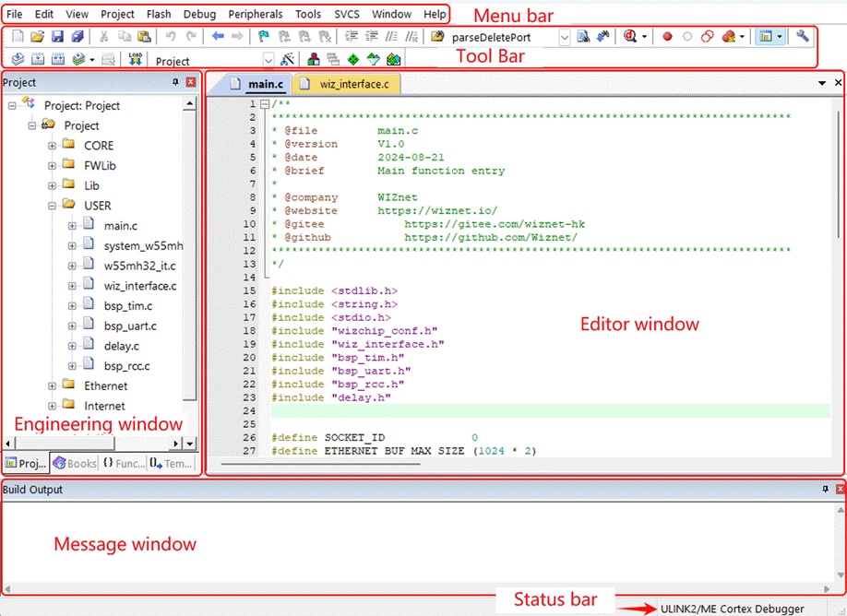Click the editor horizontal scrollbar thumb

pyautogui.click(x=320, y=463)
